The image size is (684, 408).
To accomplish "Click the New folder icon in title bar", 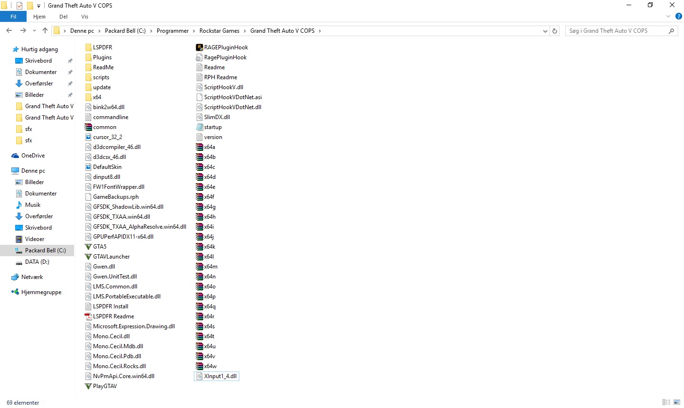I will pyautogui.click(x=30, y=6).
